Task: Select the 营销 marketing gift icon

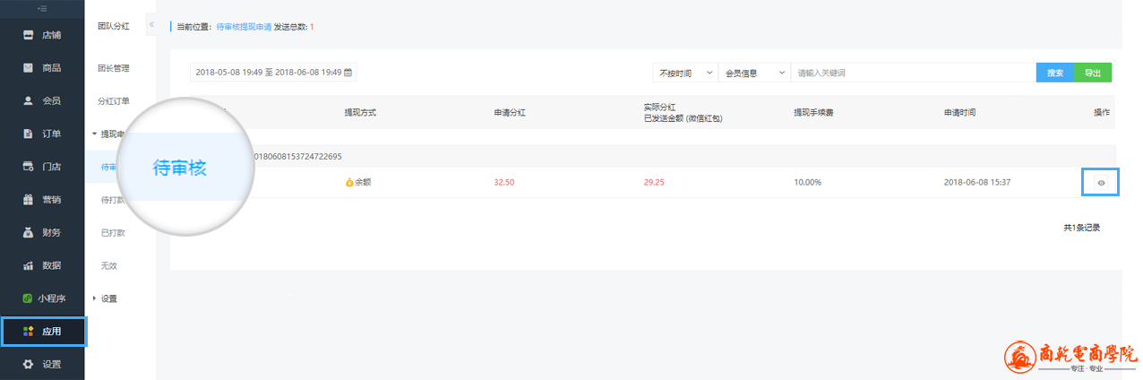Action: click(28, 200)
